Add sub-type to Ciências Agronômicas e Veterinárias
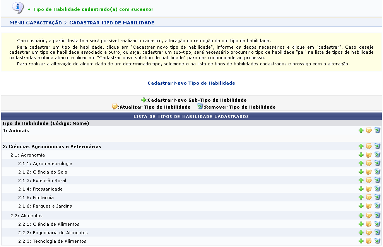Viewport: 383px width, 247px height. [361, 146]
